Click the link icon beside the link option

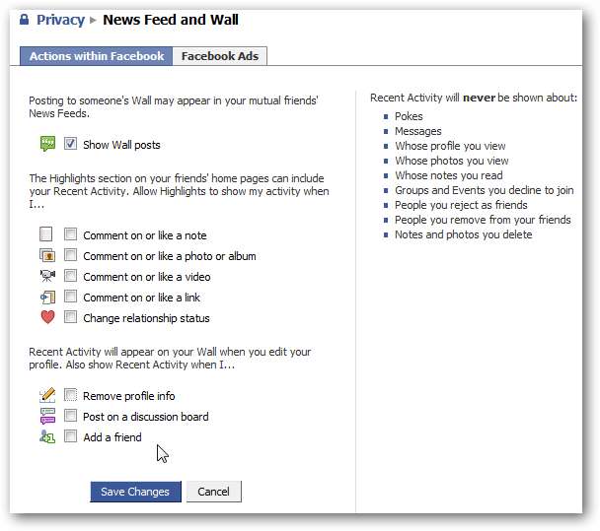(46, 297)
